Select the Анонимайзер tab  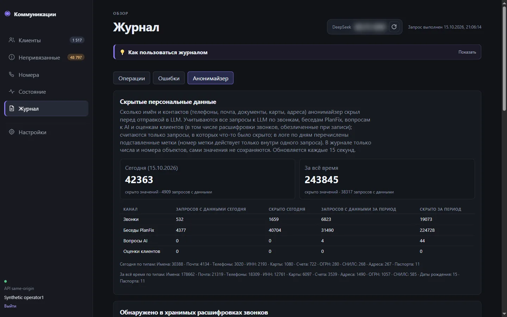click(x=211, y=78)
